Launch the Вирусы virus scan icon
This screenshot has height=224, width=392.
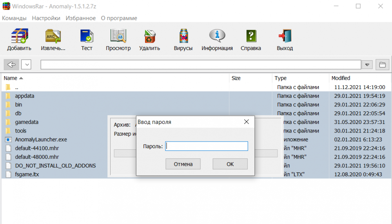point(183,36)
